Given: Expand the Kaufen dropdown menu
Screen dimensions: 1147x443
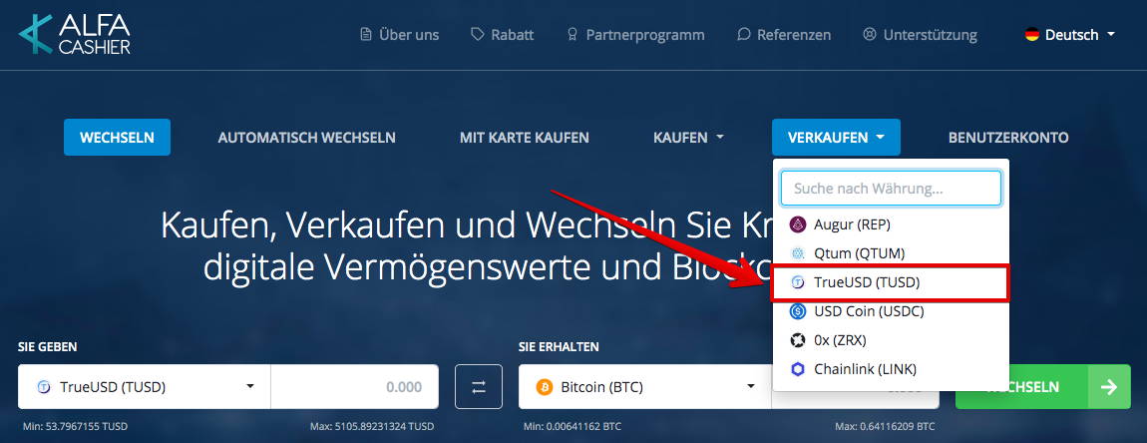Looking at the screenshot, I should (x=688, y=137).
